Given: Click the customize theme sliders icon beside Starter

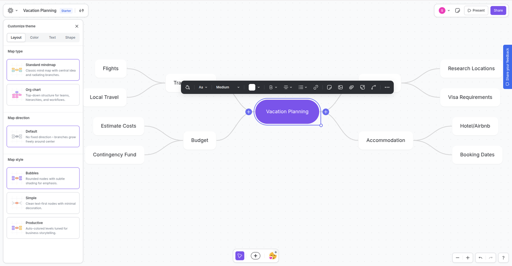Looking at the screenshot, I should 82,10.
